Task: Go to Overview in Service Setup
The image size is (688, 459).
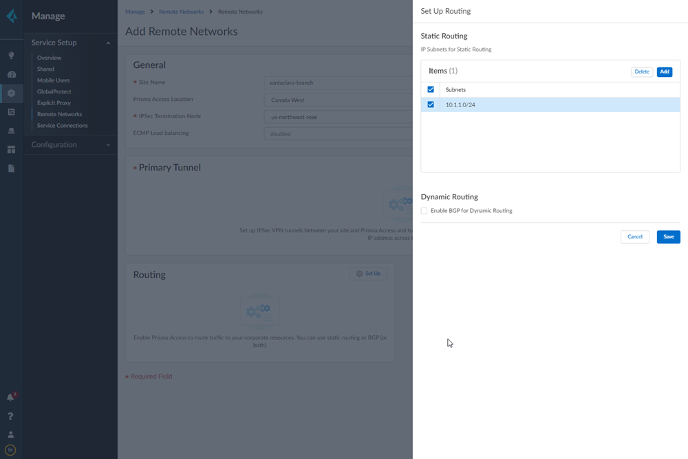Action: pyautogui.click(x=49, y=58)
